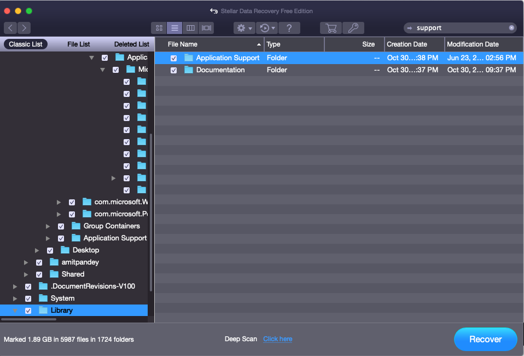Sort by Creation Date column header
The width and height of the screenshot is (524, 356).
pos(415,44)
